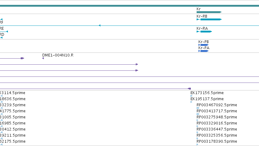Select the DME1-004N10.R purple arrow glyph
The height and width of the screenshot is (146, 259).
[43, 58]
